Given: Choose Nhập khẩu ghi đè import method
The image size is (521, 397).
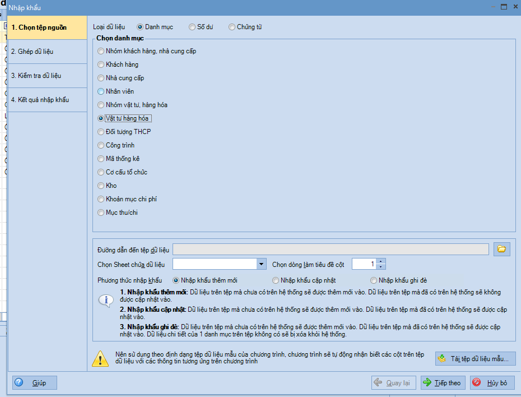Looking at the screenshot, I should (374, 280).
